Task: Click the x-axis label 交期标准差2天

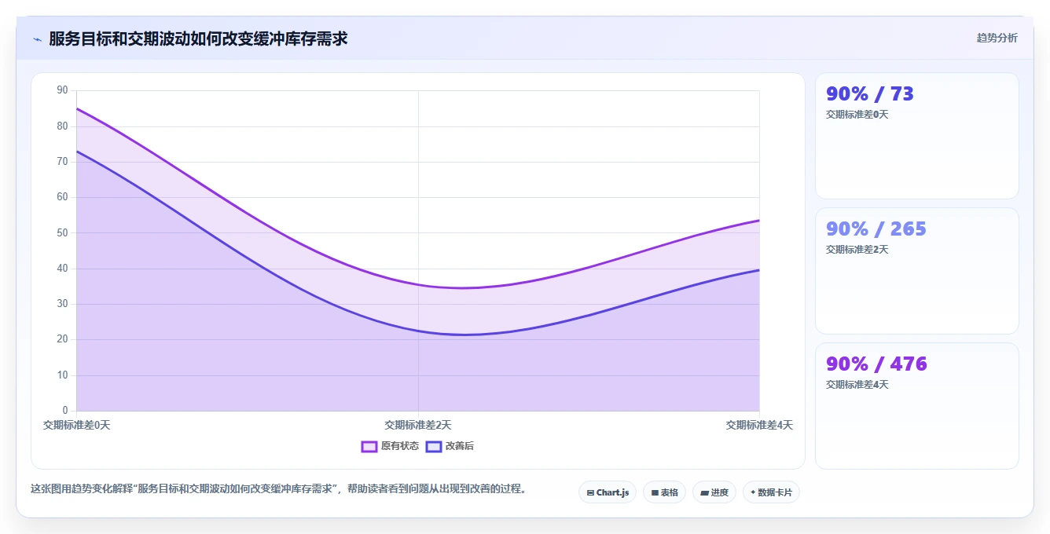Action: point(418,425)
